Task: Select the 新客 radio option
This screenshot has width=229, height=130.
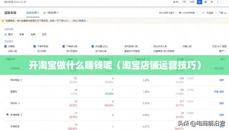Action: point(17,35)
